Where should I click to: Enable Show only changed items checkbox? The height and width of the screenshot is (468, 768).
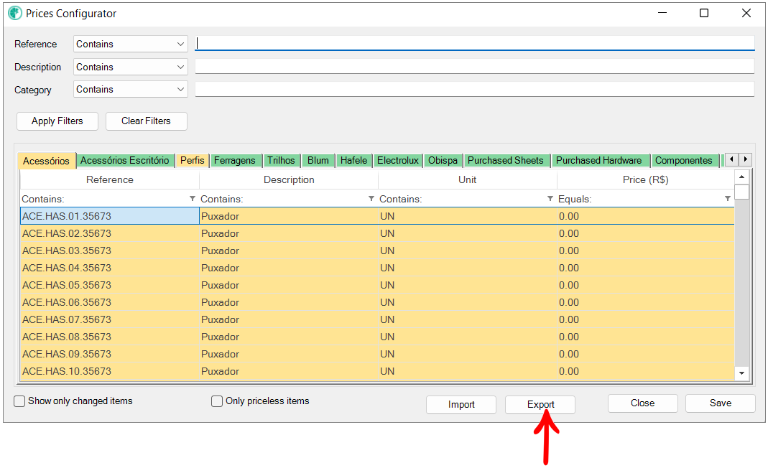click(19, 401)
